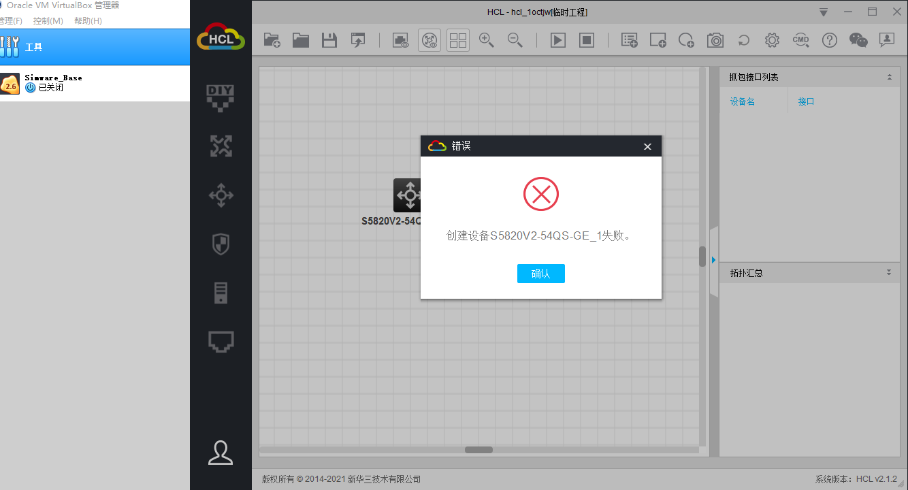Click the 设备名 column header

743,101
